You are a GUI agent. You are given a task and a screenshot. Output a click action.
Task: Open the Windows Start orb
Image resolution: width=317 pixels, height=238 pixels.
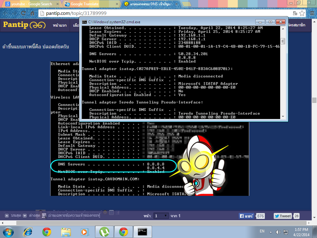pyautogui.click(x=8, y=232)
